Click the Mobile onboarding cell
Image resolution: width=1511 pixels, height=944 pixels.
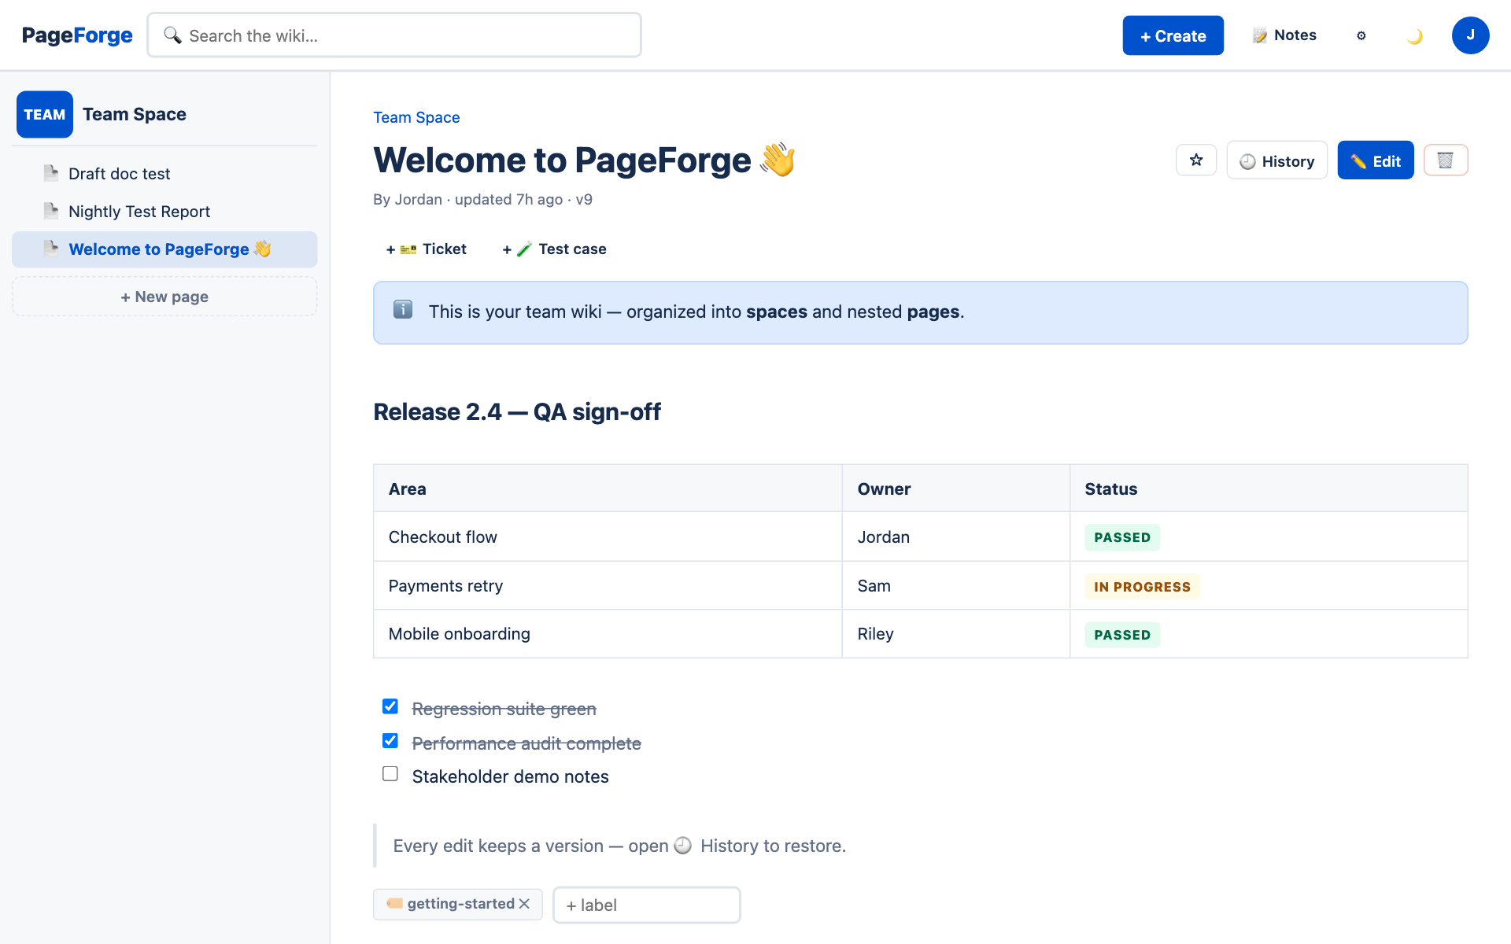[x=608, y=634]
